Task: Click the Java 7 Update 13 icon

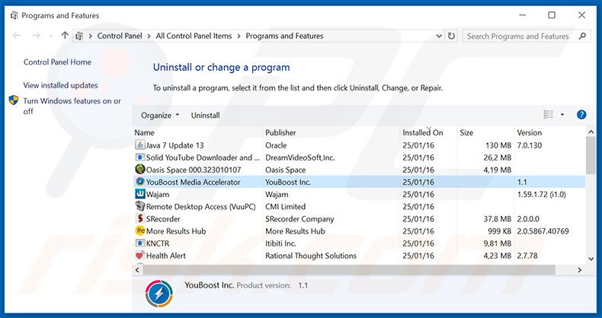Action: pyautogui.click(x=140, y=145)
